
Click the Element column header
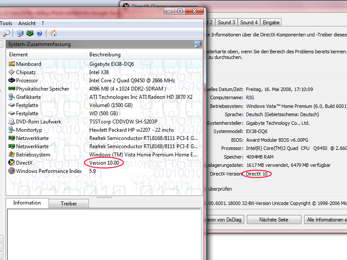coord(46,55)
